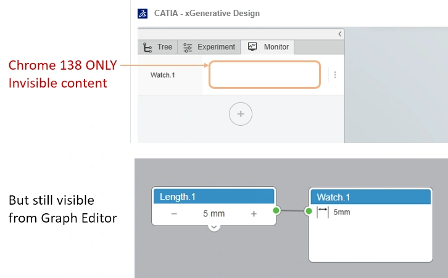448x278 pixels.
Task: Open the Experiment tab
Action: pos(209,47)
